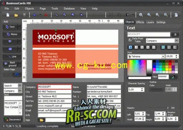Click the Text add button

pyautogui.click(x=10, y=27)
